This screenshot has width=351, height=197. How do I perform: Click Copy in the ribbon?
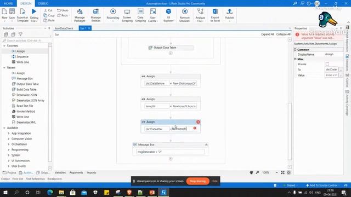49,15
